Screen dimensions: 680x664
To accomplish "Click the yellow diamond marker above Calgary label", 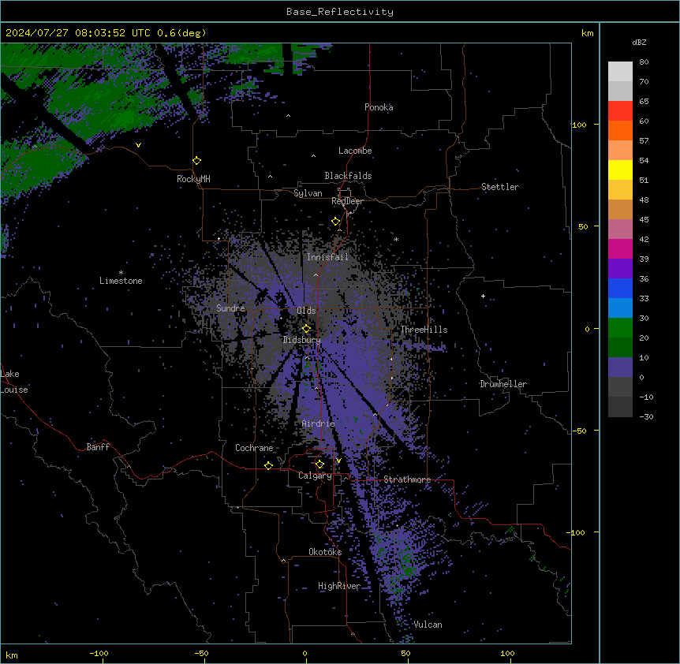I will [319, 464].
